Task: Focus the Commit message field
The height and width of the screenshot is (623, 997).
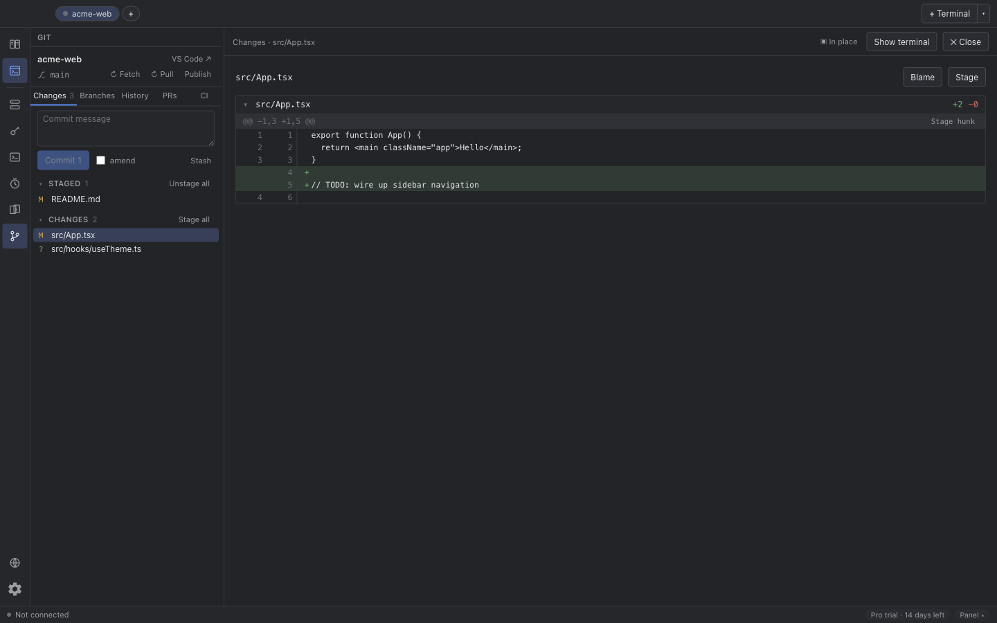Action: tap(126, 128)
